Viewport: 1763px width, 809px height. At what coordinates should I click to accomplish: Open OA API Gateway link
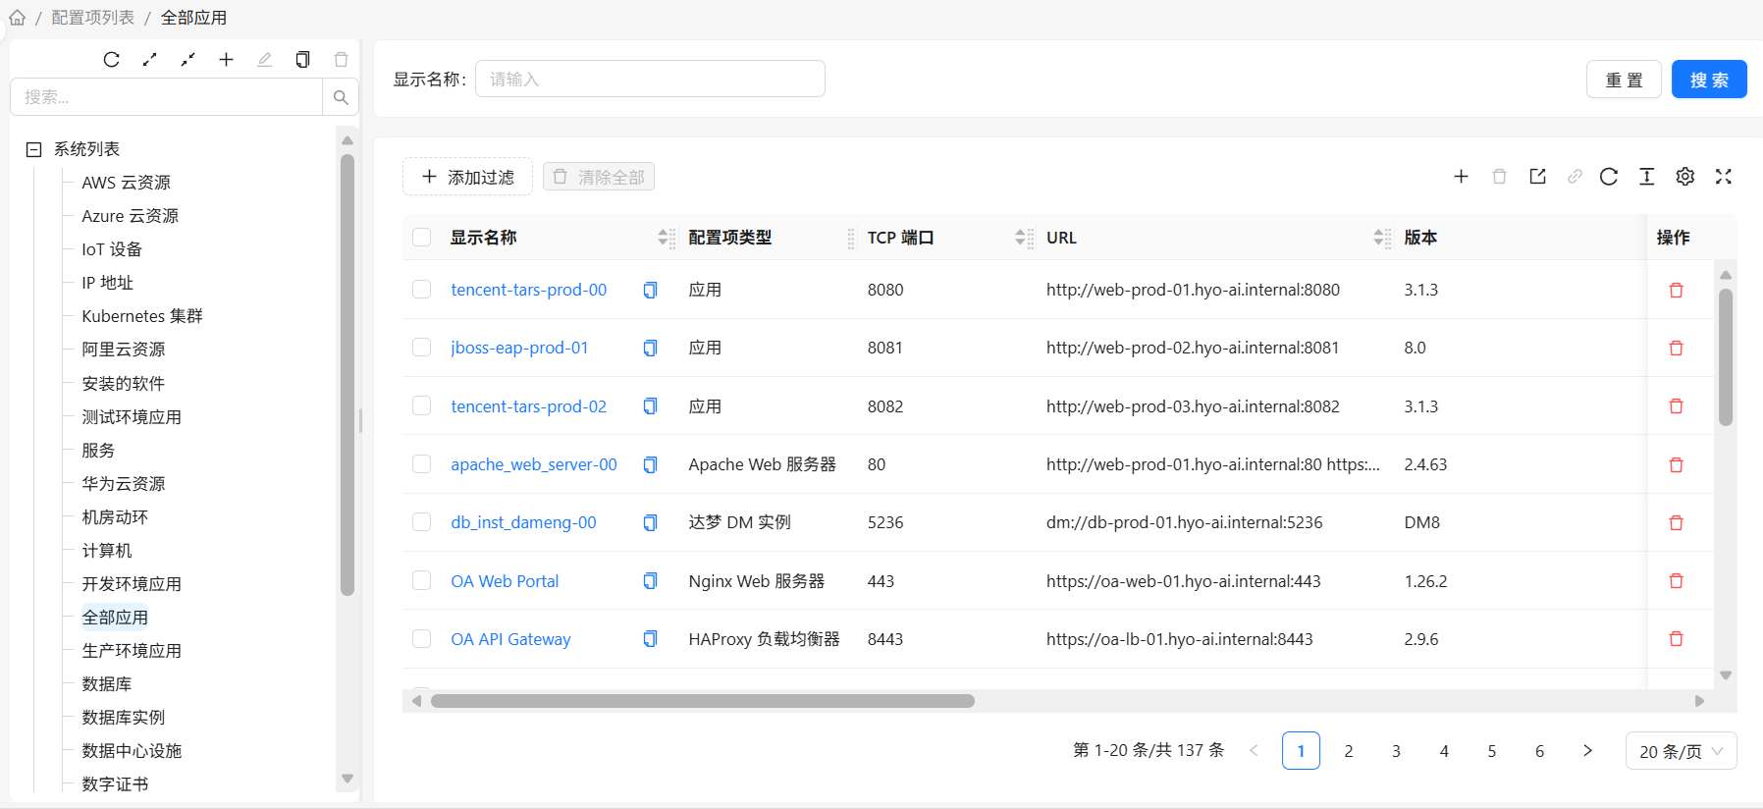pyautogui.click(x=510, y=639)
